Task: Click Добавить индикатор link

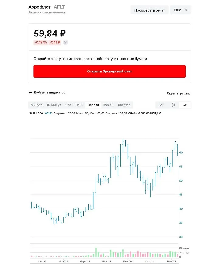Action: pos(49,92)
